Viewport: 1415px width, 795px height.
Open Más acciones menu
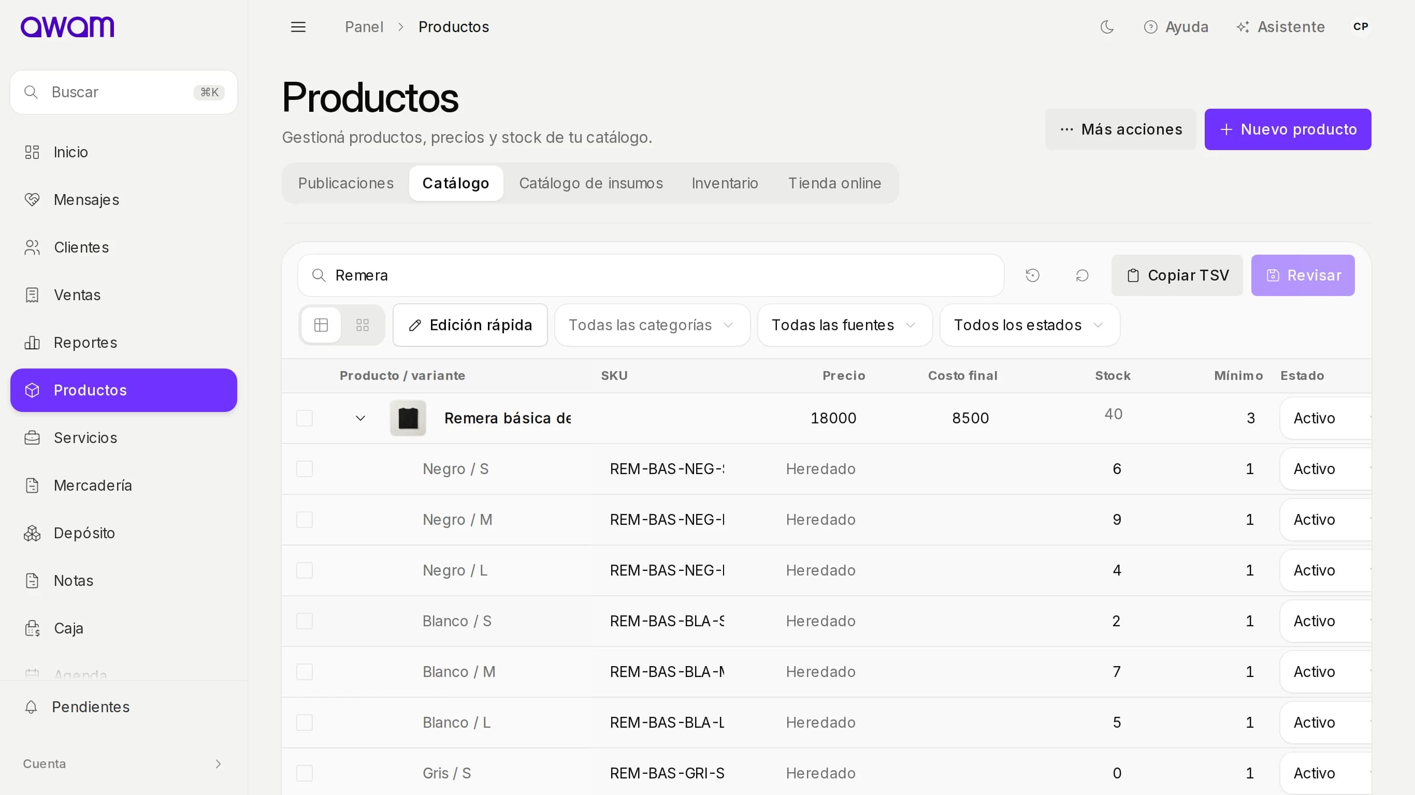pyautogui.click(x=1121, y=129)
